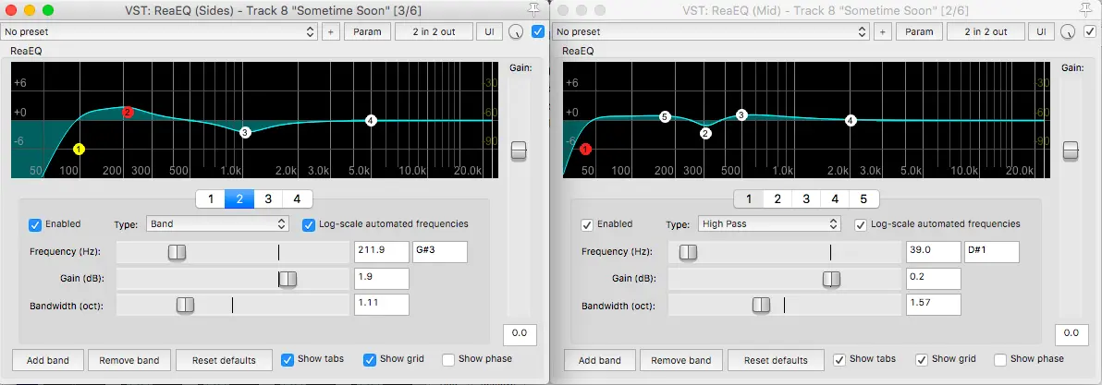The height and width of the screenshot is (385, 1102).
Task: Select red band point 1 on Mid graph
Action: 585,149
